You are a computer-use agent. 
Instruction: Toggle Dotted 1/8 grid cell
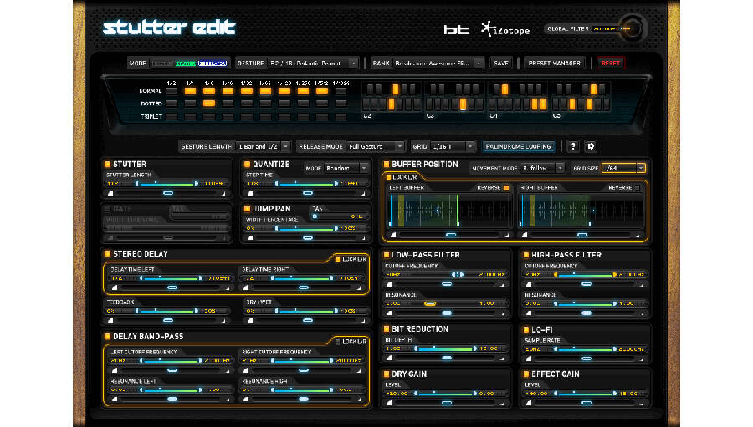(209, 103)
